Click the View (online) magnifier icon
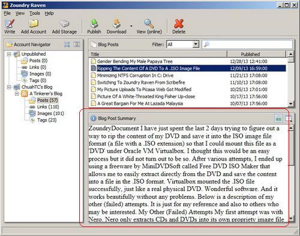 [x=149, y=23]
